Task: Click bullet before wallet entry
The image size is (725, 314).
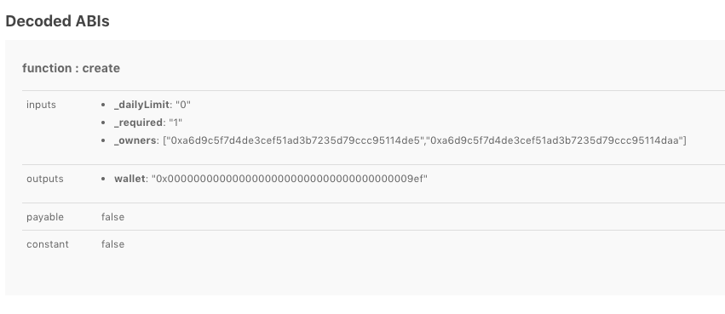Action: click(103, 180)
